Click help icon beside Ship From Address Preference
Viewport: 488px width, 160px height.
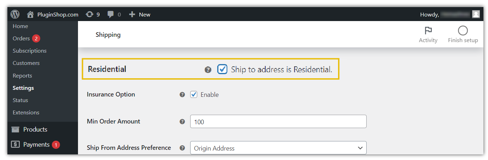point(182,148)
